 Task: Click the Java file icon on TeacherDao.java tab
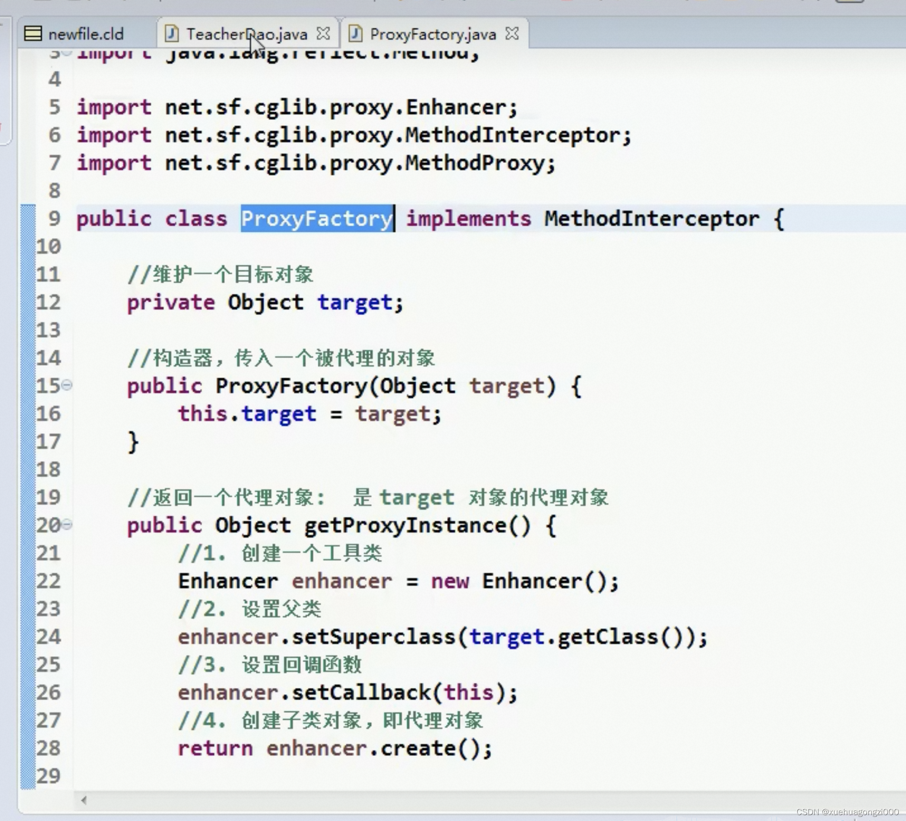172,33
